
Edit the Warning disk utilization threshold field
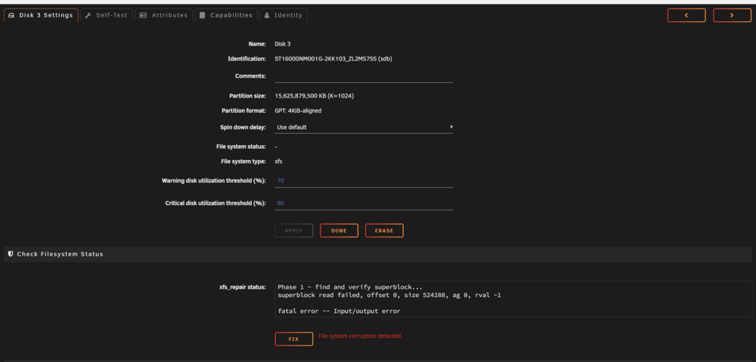364,181
